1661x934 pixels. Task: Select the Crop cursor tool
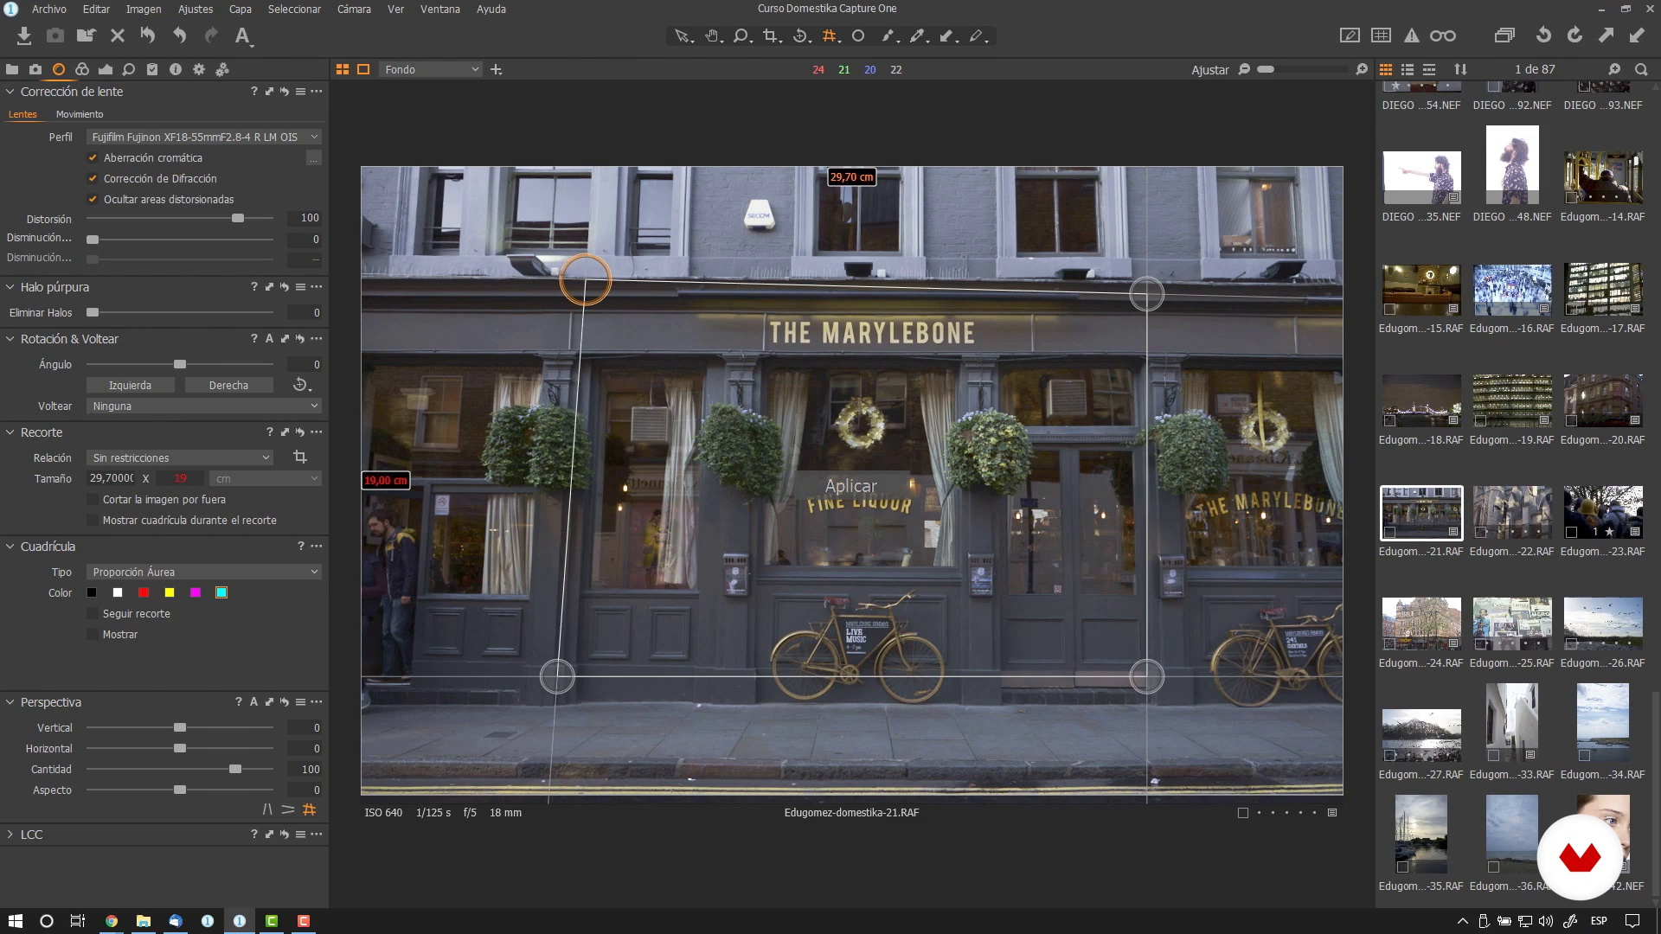[x=772, y=36]
